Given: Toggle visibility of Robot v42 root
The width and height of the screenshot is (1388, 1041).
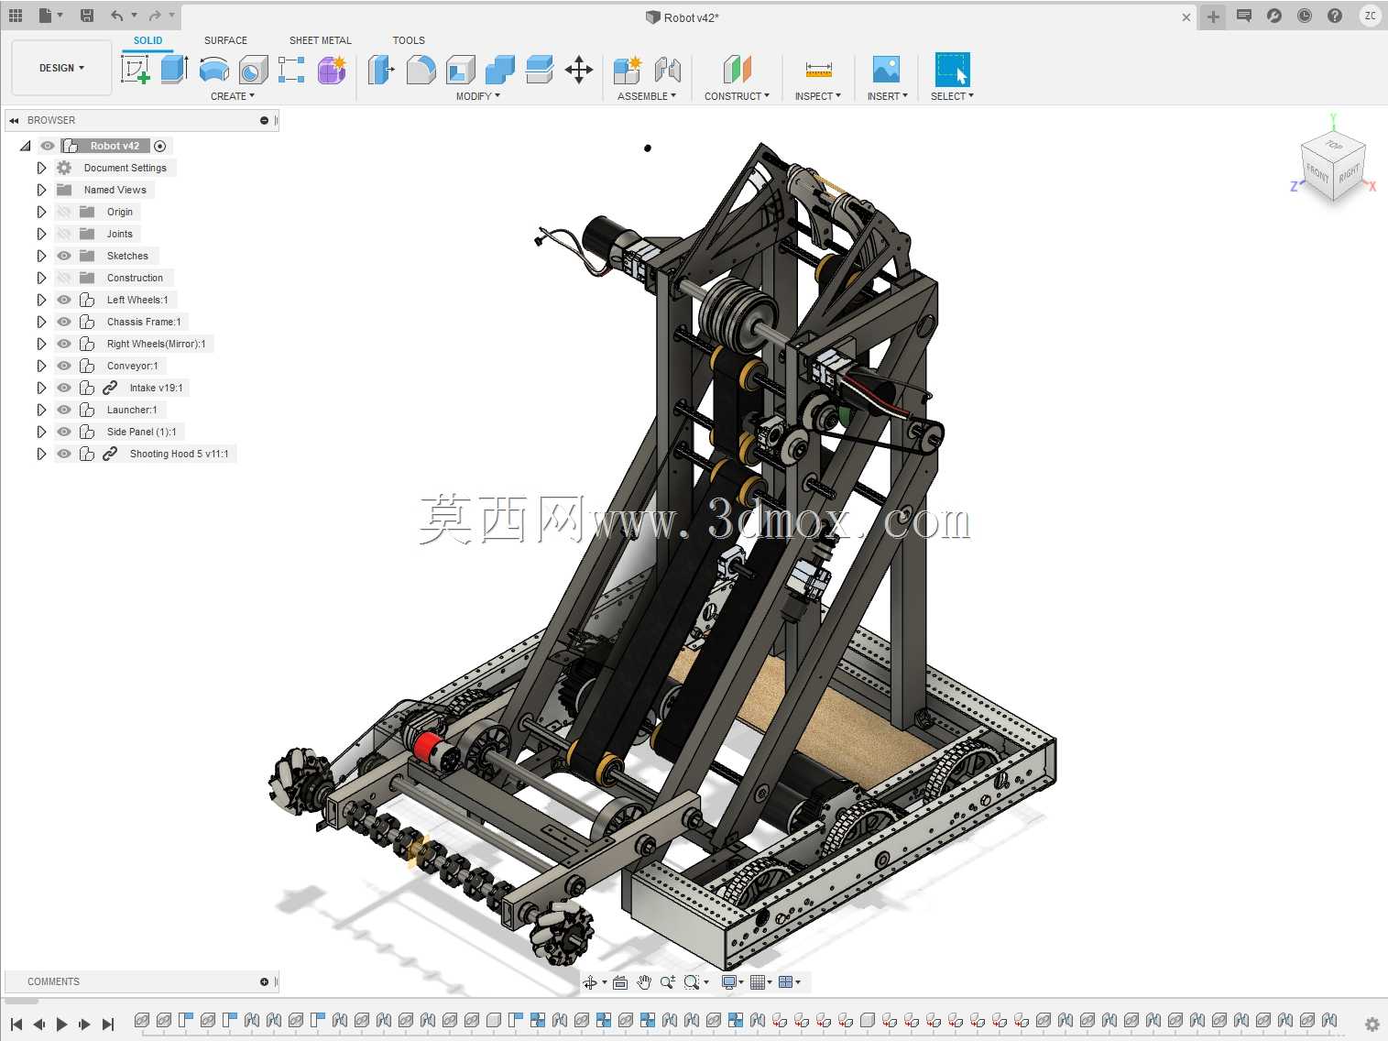Looking at the screenshot, I should click(x=48, y=146).
